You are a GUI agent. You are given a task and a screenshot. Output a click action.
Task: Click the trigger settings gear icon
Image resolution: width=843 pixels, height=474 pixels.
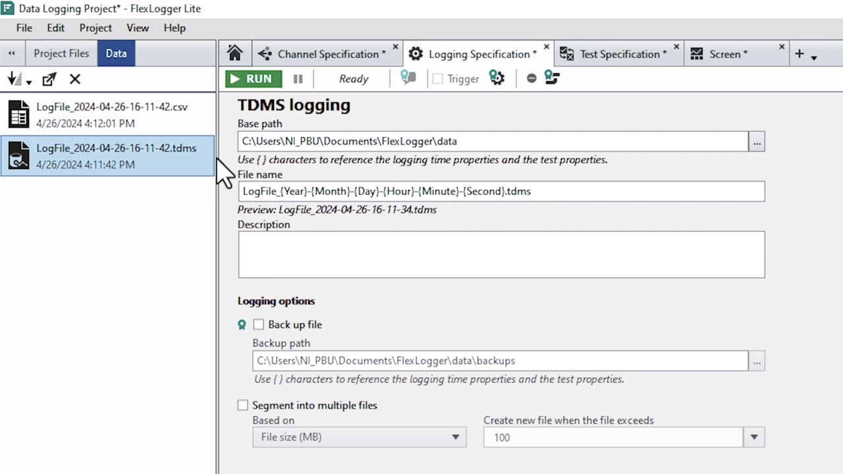[497, 78]
